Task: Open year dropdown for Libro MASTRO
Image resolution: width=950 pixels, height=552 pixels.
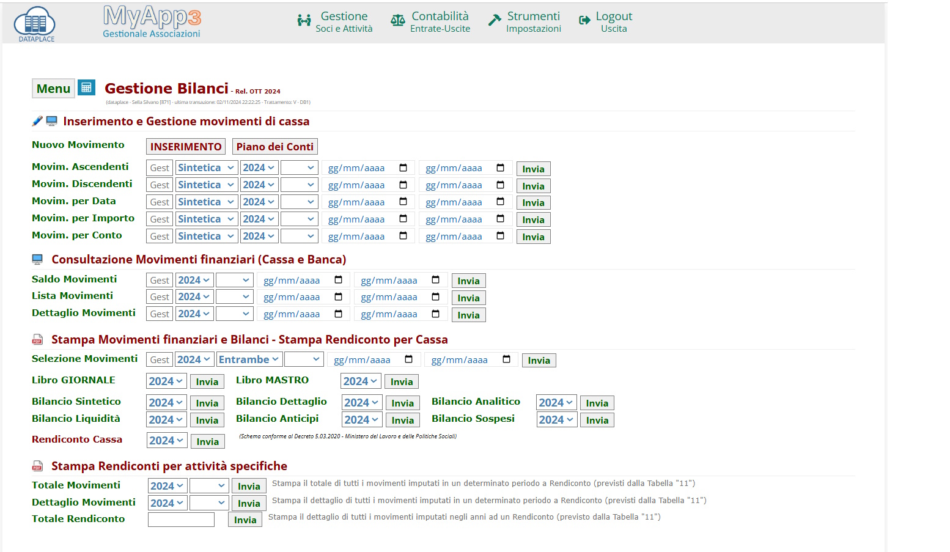Action: [x=361, y=381]
